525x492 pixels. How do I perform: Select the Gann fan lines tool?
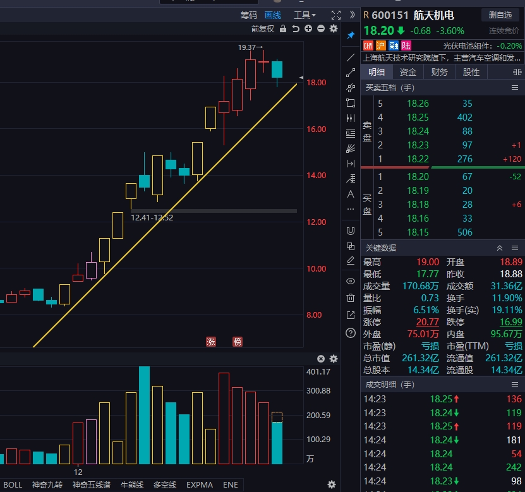351,148
